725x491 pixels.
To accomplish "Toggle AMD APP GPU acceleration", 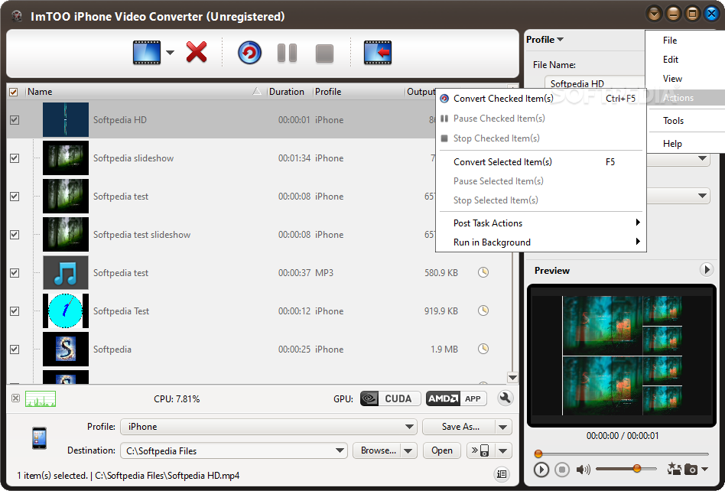I will 457,398.
